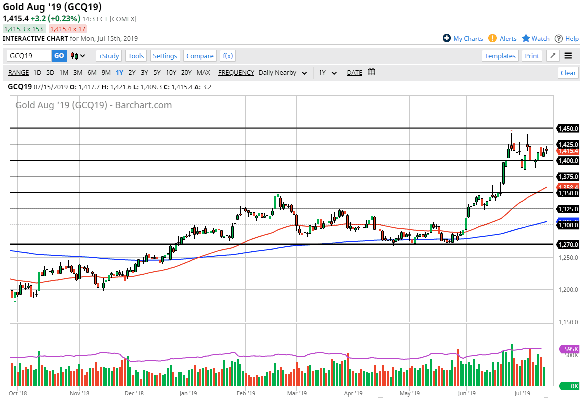Expand the chart to fullscreen with arrow icon
Screen dimensions: 580x398
click(553, 56)
